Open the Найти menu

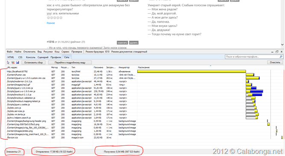tap(18, 52)
